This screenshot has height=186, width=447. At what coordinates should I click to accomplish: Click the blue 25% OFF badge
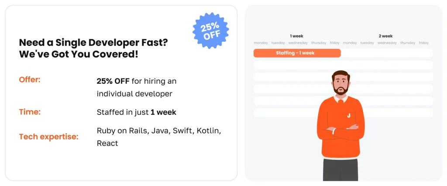click(x=210, y=31)
